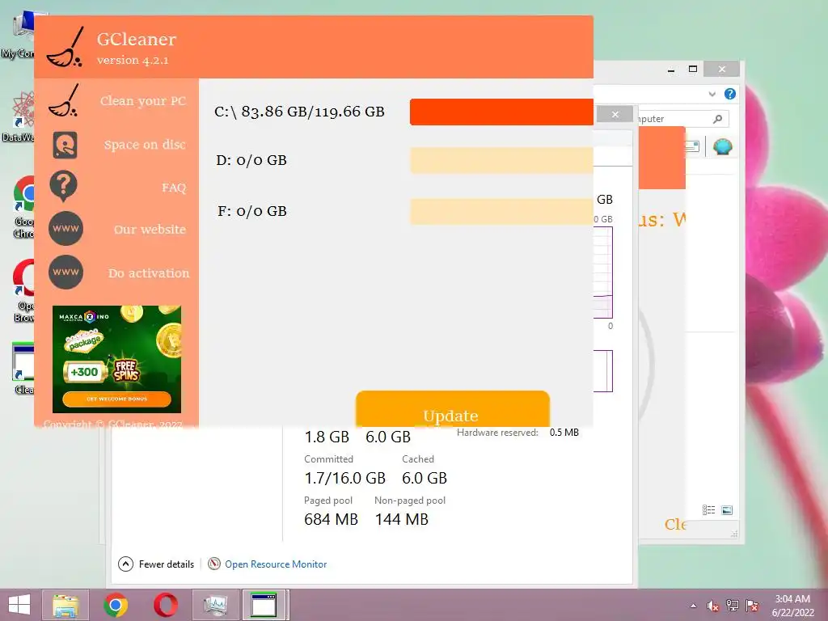The width and height of the screenshot is (828, 621).
Task: Click the GCleaner window taskbar icon
Action: pos(264,605)
